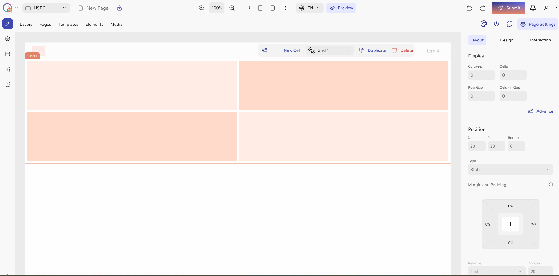Screen dimensions: 559x276
Task: Toggle Preview mode with eye icon
Action: click(x=341, y=8)
